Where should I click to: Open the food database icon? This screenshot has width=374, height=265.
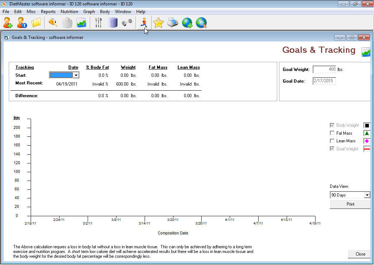pyautogui.click(x=112, y=23)
